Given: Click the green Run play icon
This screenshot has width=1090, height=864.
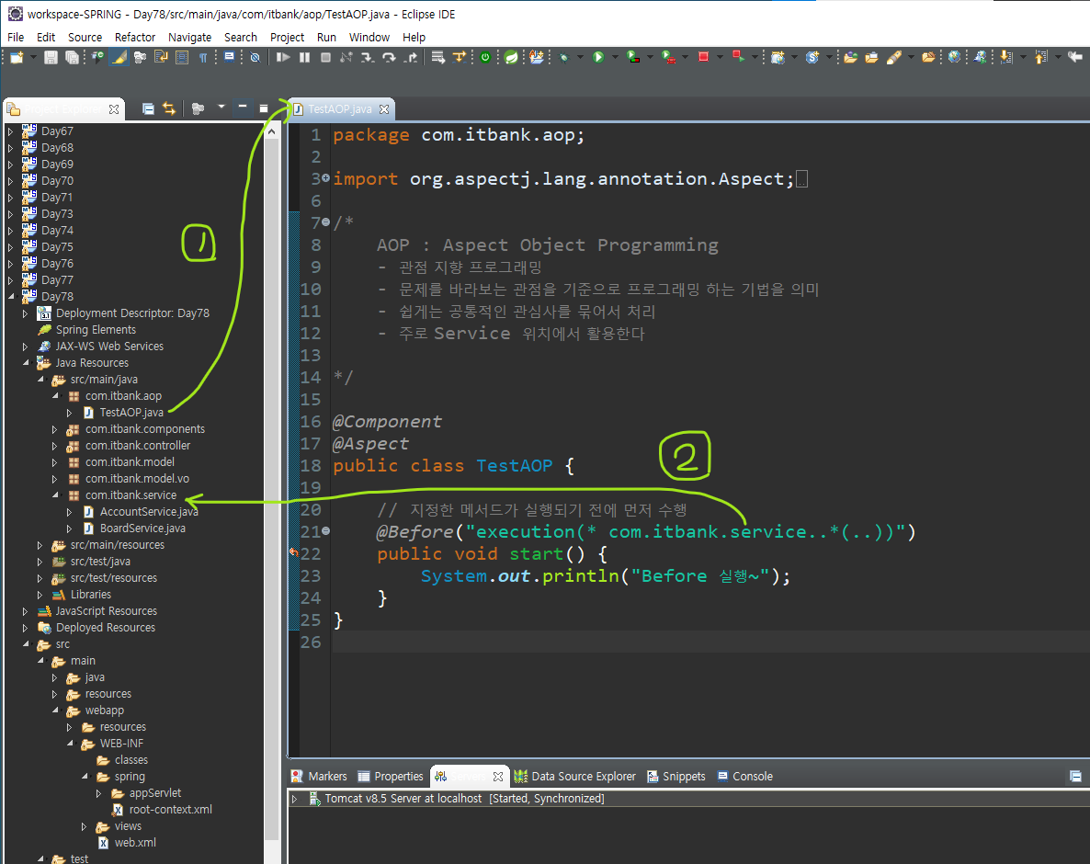Looking at the screenshot, I should coord(597,58).
